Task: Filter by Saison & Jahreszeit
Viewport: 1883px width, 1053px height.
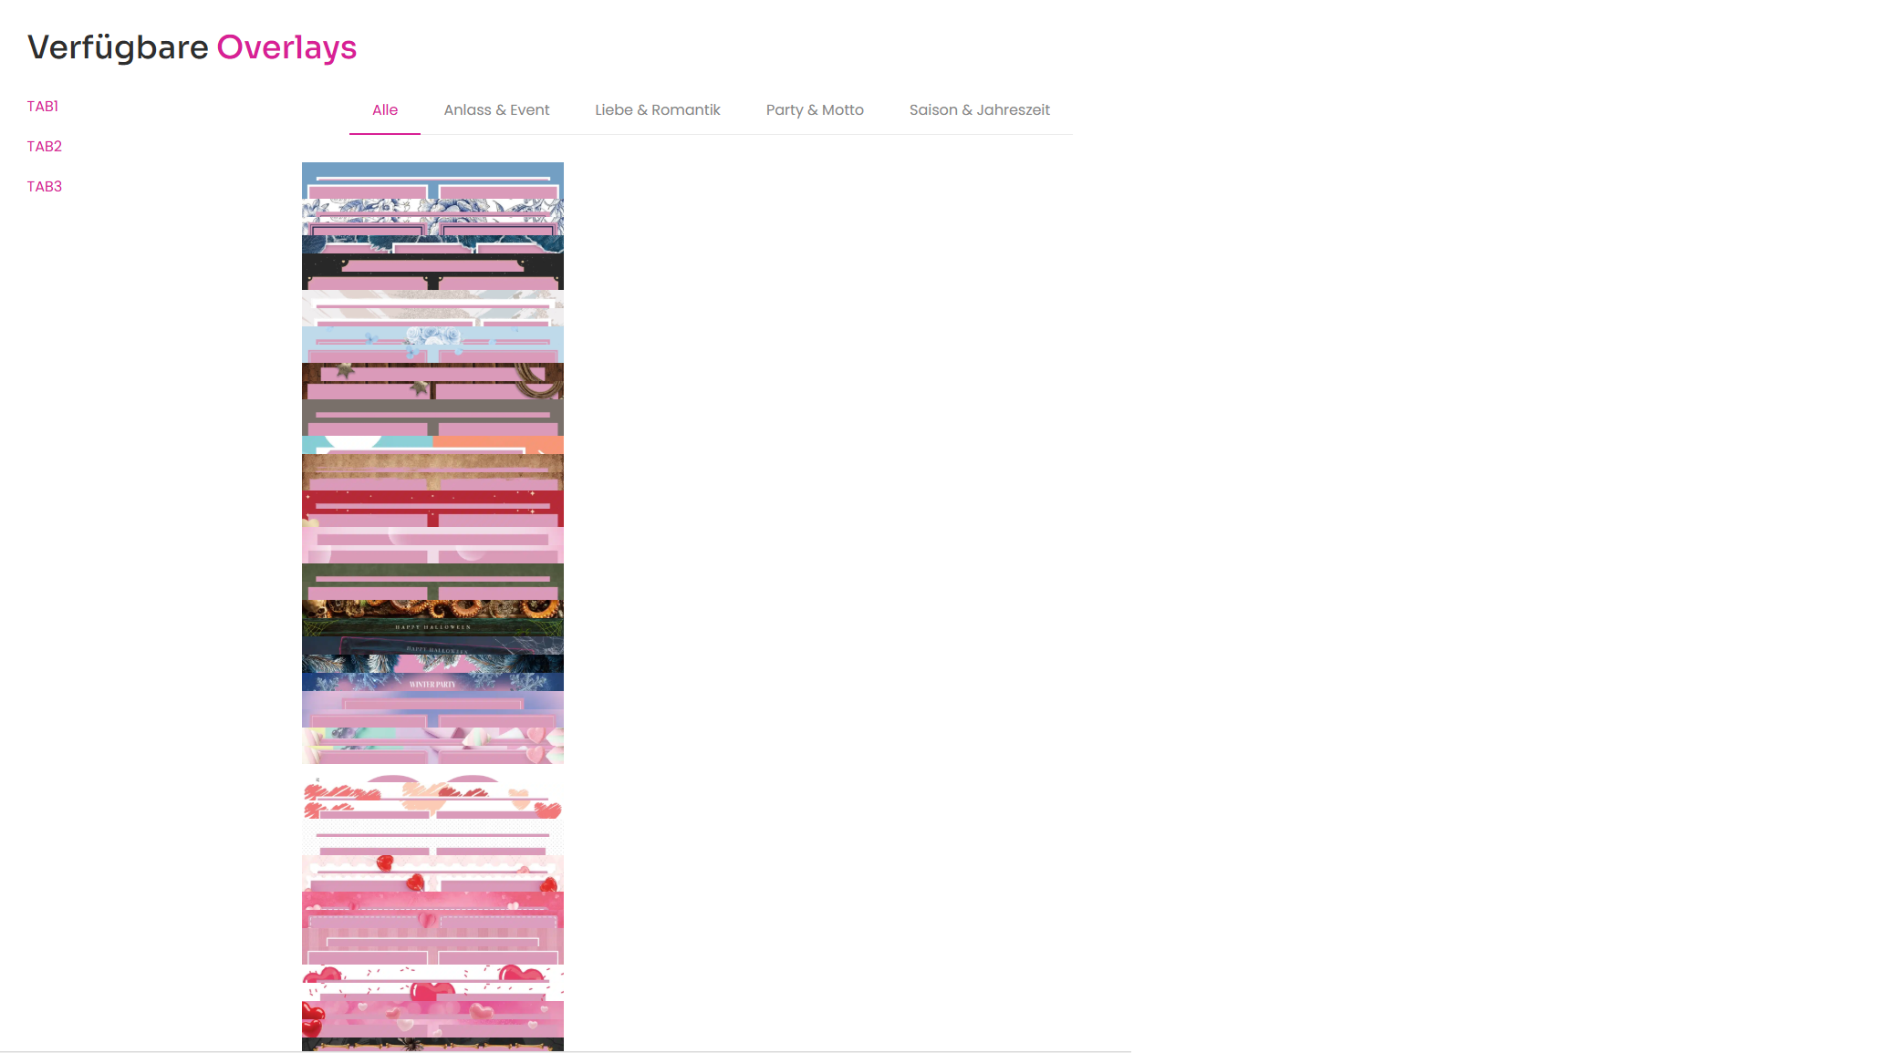Action: 979,110
